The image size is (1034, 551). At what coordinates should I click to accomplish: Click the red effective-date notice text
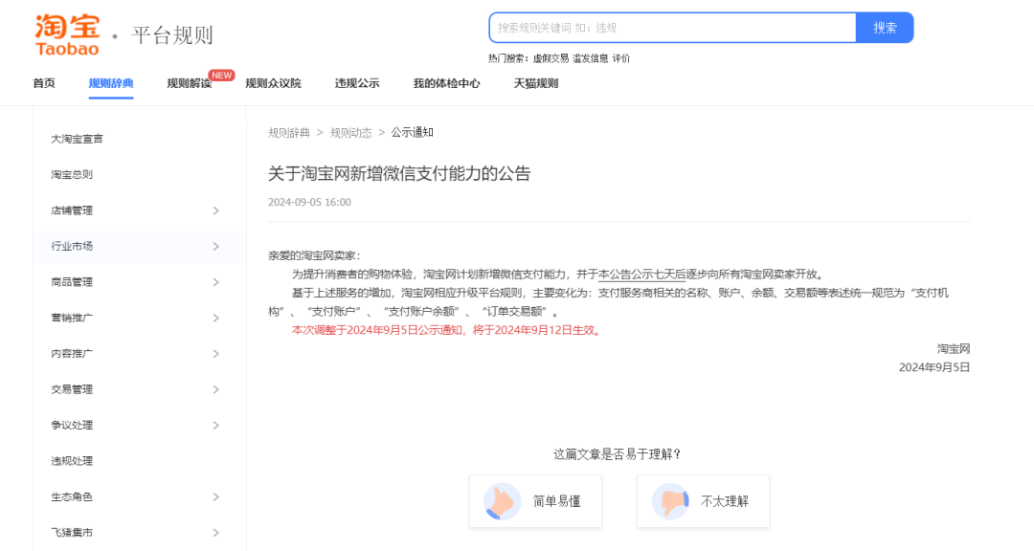coord(447,330)
